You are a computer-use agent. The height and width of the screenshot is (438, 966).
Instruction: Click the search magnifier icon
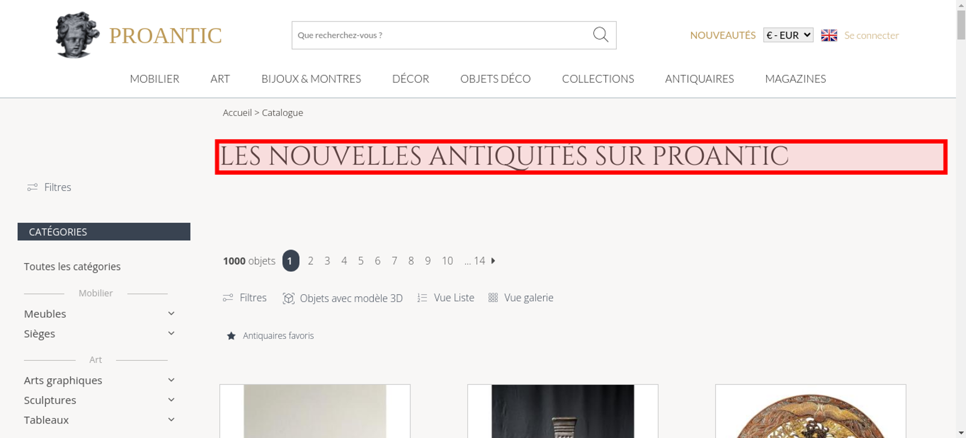(x=600, y=35)
